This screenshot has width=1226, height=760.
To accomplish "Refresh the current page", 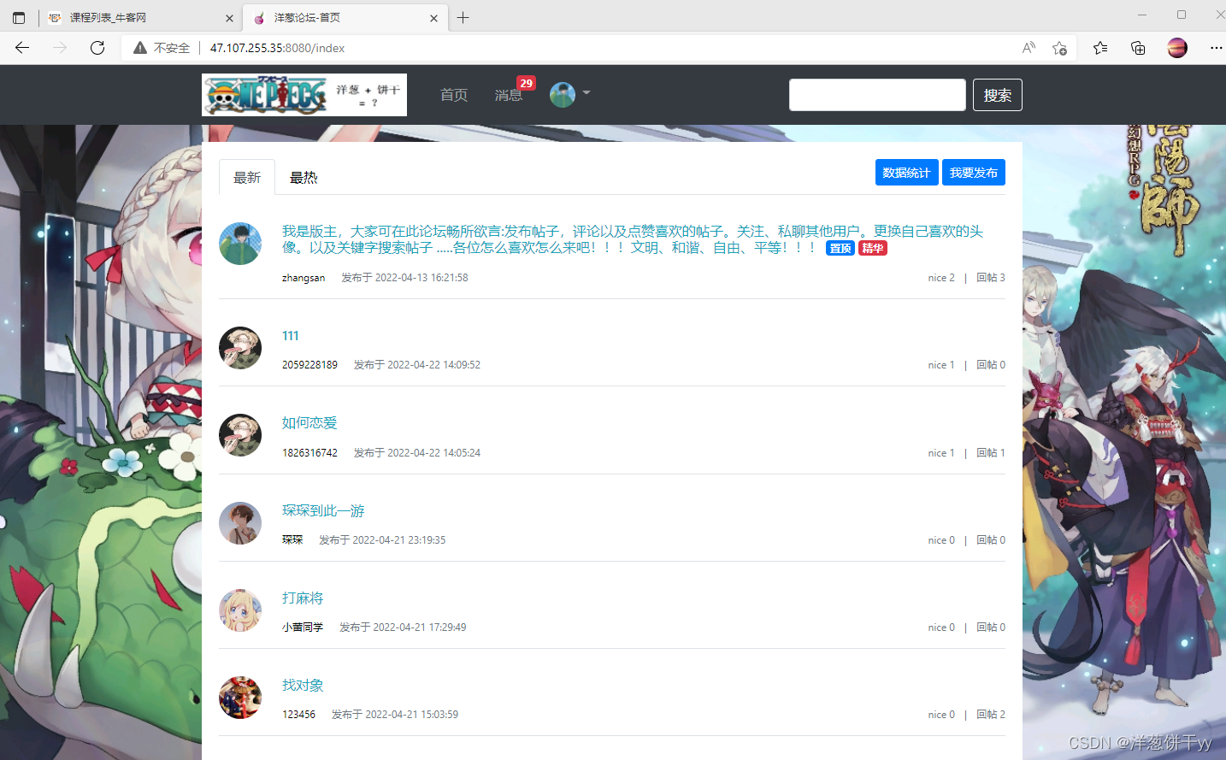I will [97, 48].
